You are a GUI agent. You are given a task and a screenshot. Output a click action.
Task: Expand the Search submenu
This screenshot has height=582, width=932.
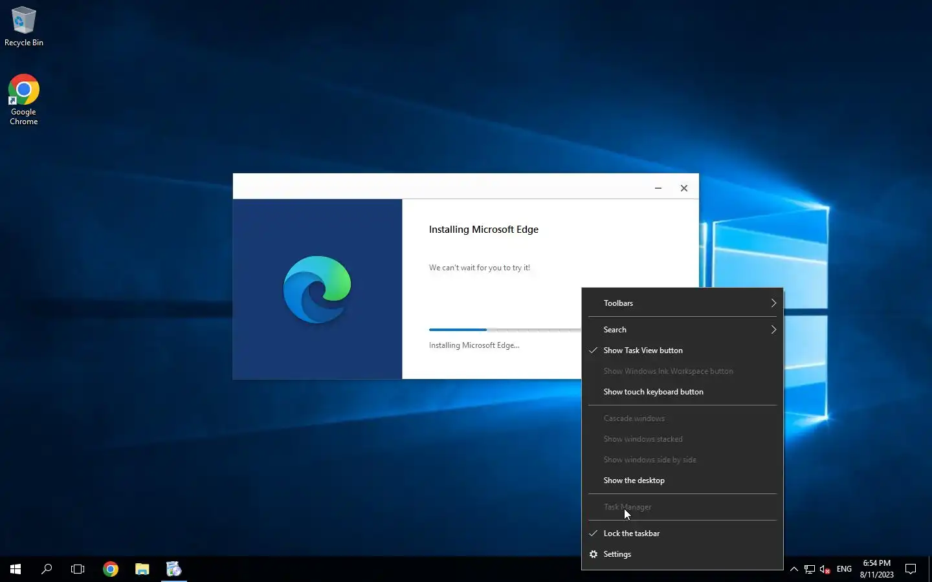(x=682, y=330)
